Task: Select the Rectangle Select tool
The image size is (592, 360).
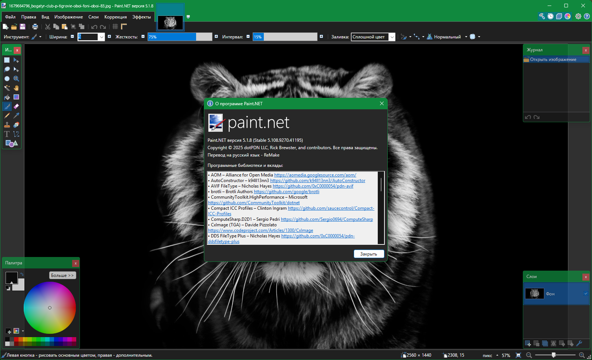Action: [x=7, y=60]
